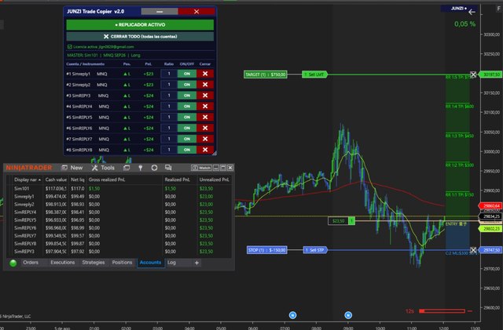The height and width of the screenshot is (330, 503).
Task: Close position for #7 SimREPLY7 with red X
Action: [205, 139]
